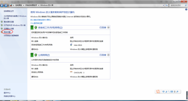Click green shield icon of 家庭或工作(专用)网络
Screen dimensions: 188x101
click(x=36, y=27)
